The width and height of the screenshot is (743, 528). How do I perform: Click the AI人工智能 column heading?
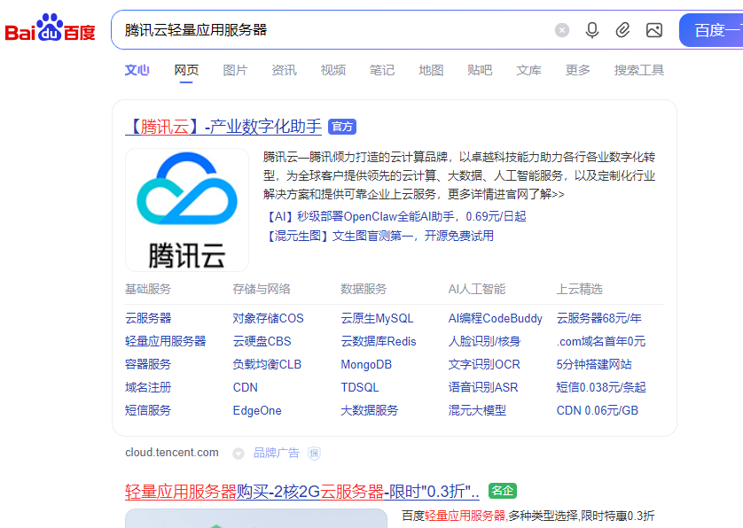pyautogui.click(x=477, y=289)
